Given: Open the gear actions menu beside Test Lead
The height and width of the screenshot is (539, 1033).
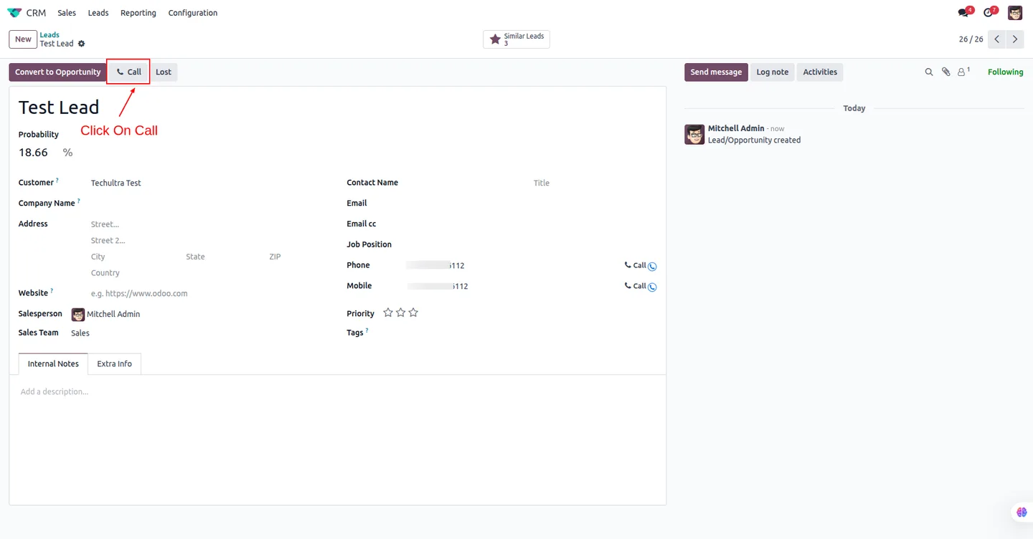Looking at the screenshot, I should coord(81,44).
